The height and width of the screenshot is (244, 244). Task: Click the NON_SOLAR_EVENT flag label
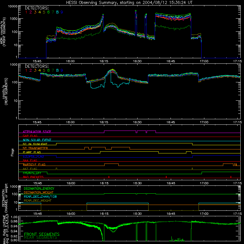click(x=37, y=140)
